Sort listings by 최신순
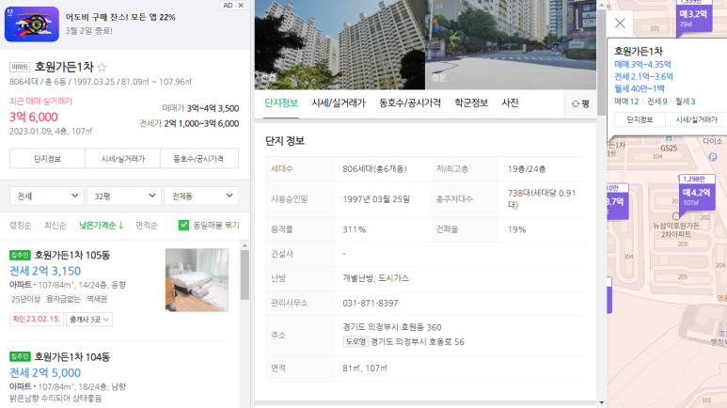This screenshot has width=727, height=408. [55, 226]
